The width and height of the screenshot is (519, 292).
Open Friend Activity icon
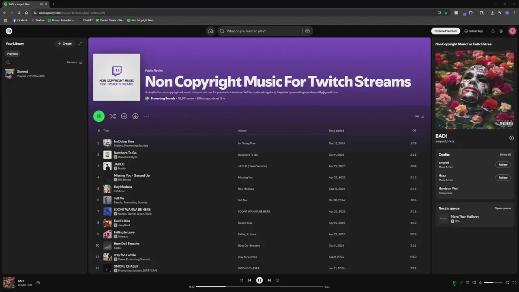(x=501, y=31)
